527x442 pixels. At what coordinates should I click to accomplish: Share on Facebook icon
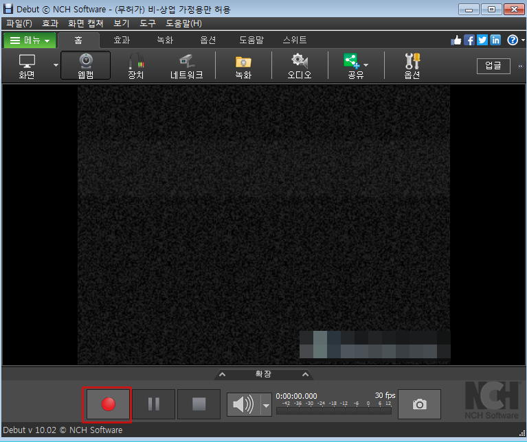click(469, 40)
